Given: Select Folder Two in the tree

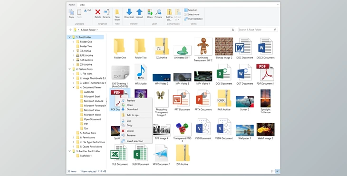Looking at the screenshot, I should tap(86, 46).
